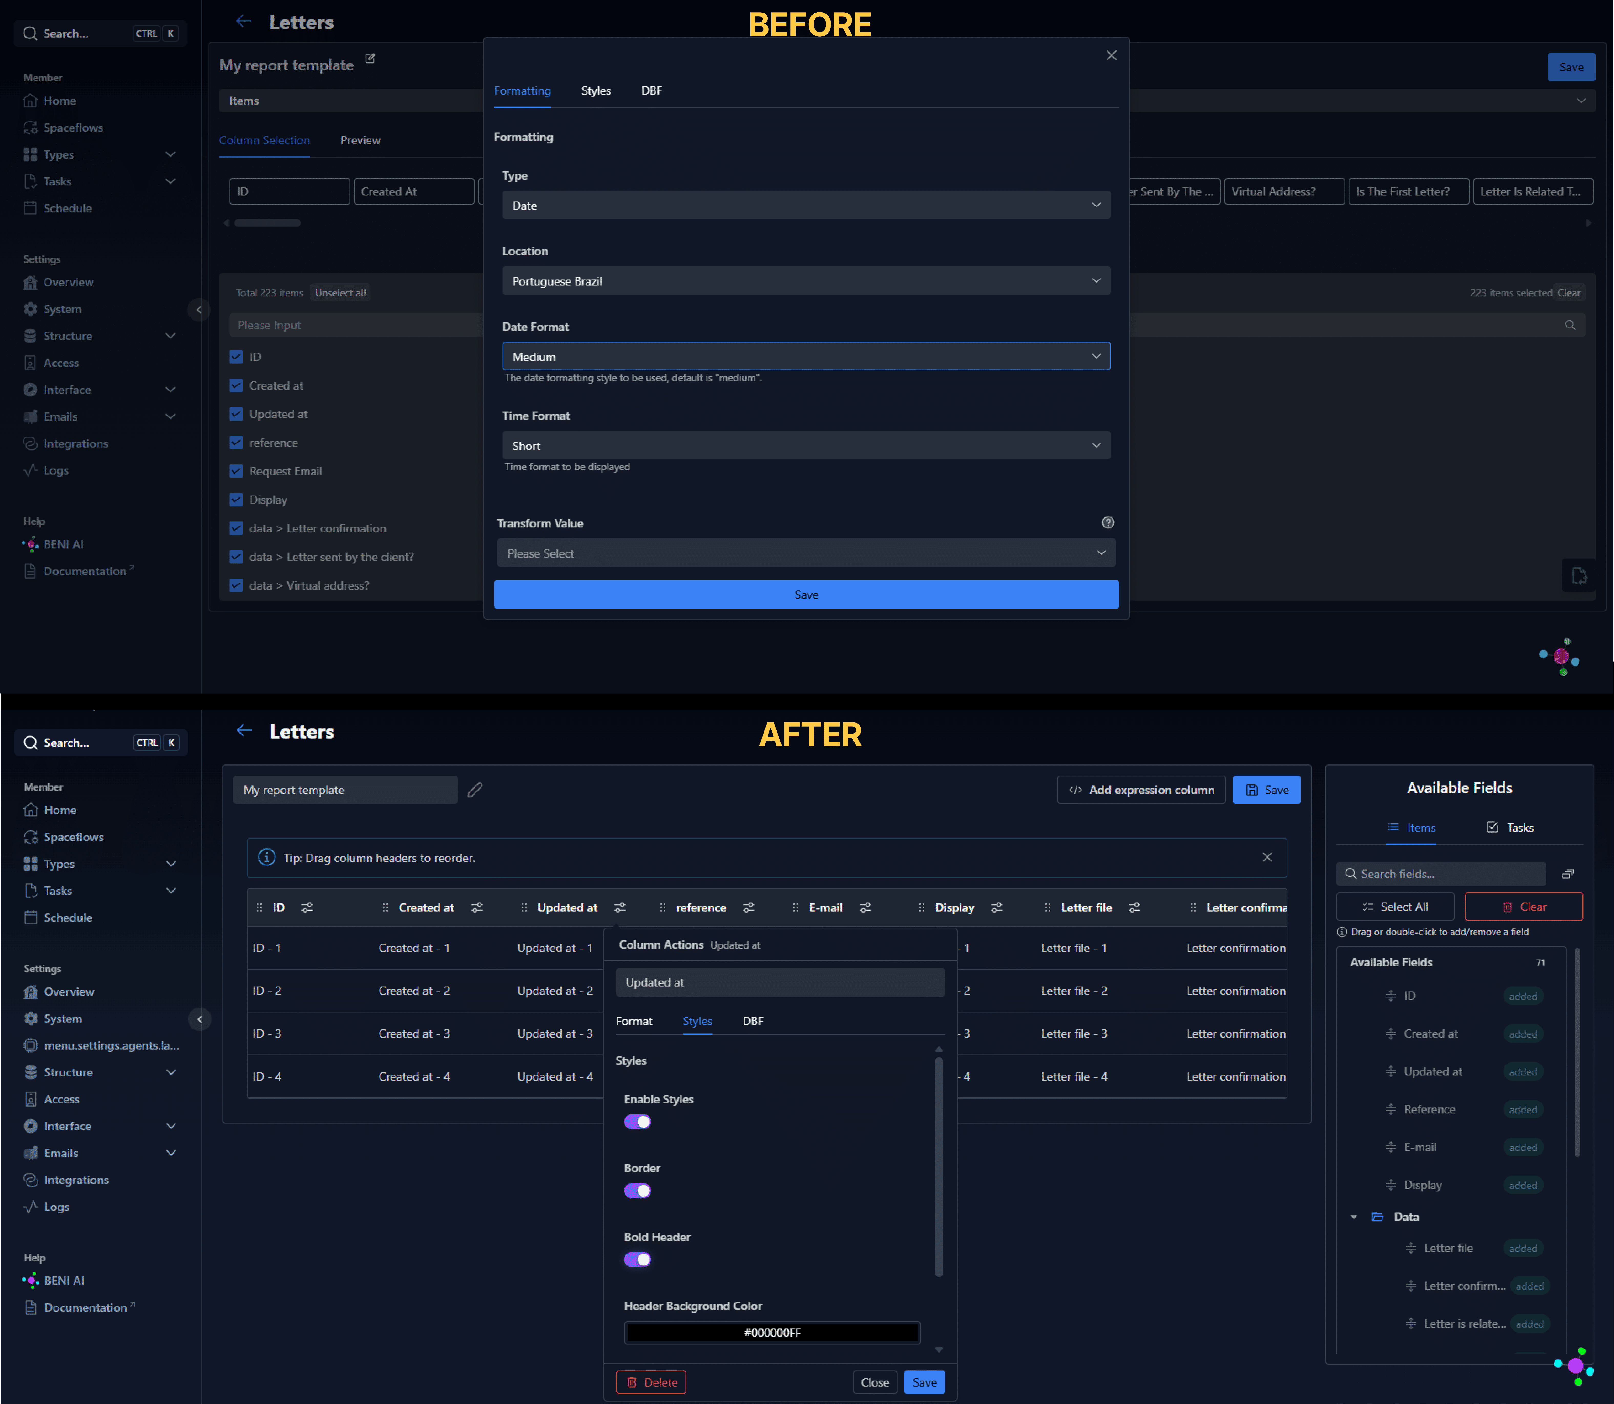
Task: Click drag handle icon of E-mail available field
Action: [x=1391, y=1147]
